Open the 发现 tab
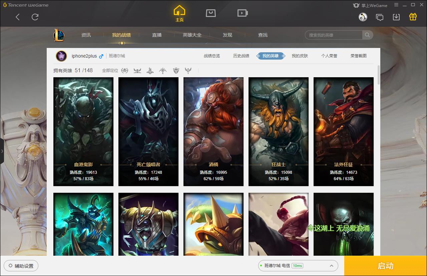The image size is (427, 276). pyautogui.click(x=228, y=35)
